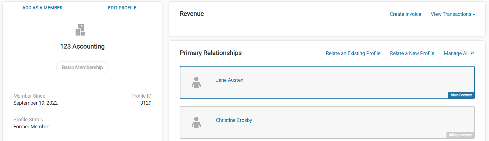Viewport: 489px width, 141px height.
Task: Click Christine Crosby's person avatar icon
Action: click(196, 123)
